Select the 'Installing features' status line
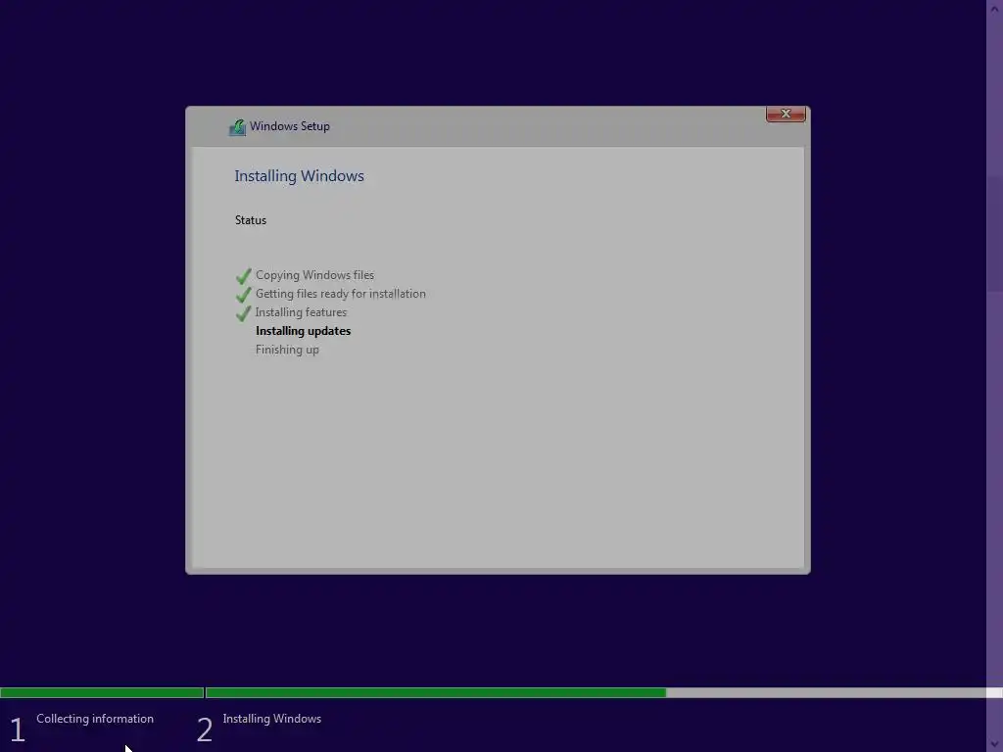The width and height of the screenshot is (1003, 752). click(x=301, y=312)
